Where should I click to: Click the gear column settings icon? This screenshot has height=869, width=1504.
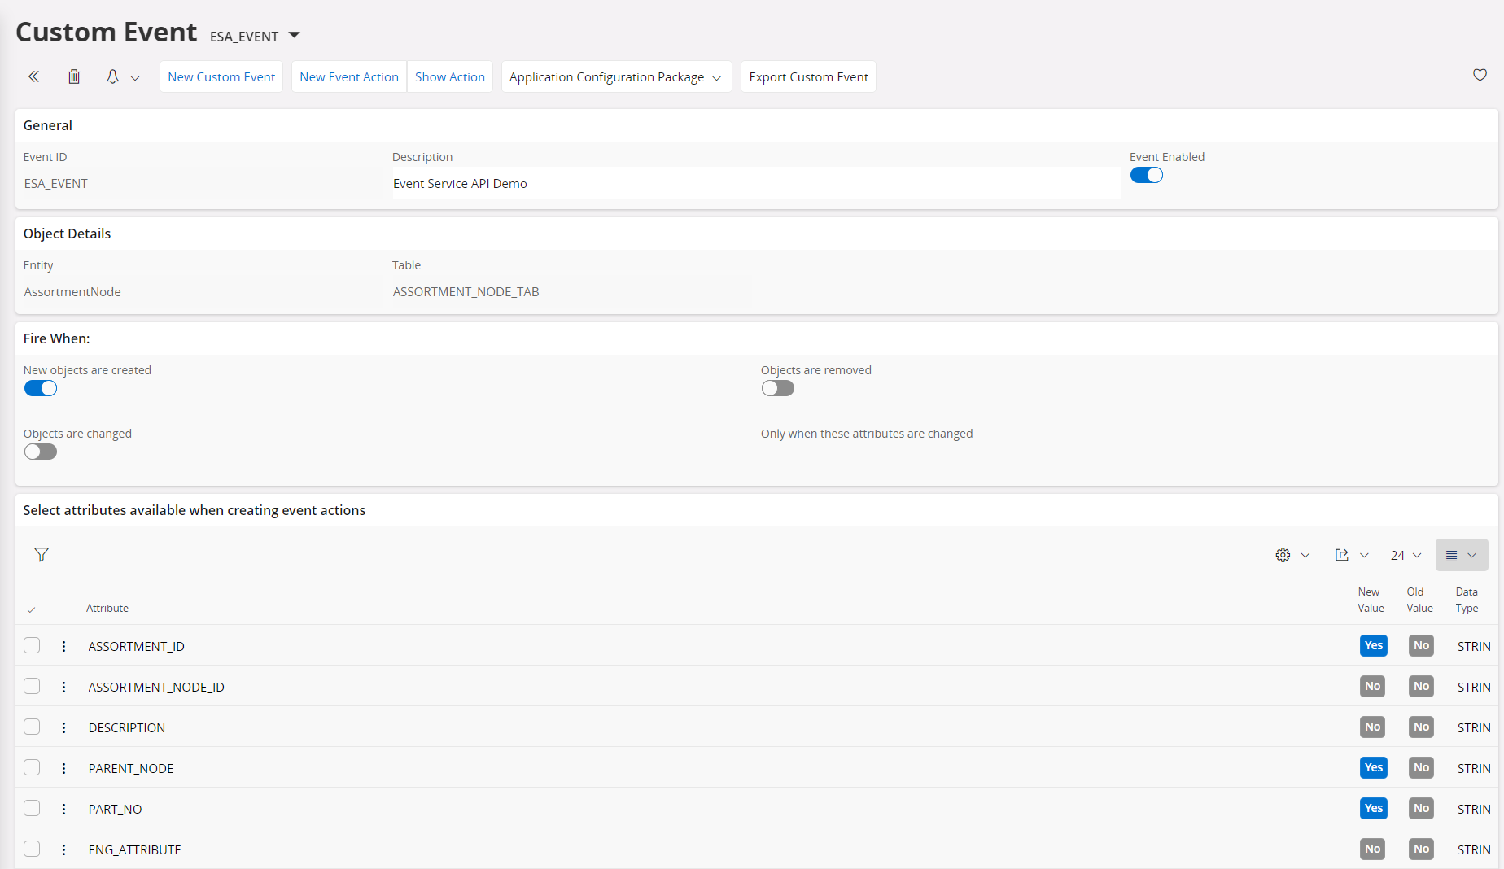[x=1283, y=555]
